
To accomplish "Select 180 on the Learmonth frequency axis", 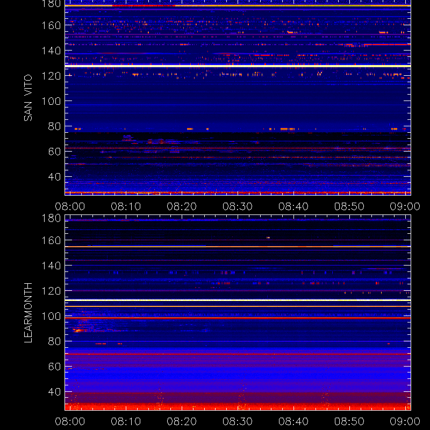I will (51, 218).
